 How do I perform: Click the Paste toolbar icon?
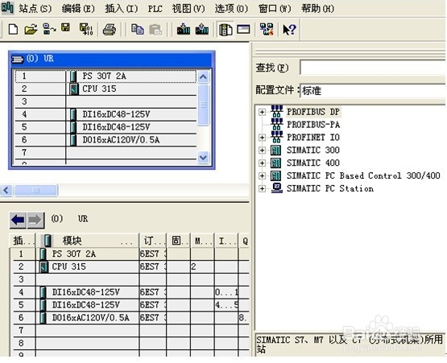pos(155,30)
